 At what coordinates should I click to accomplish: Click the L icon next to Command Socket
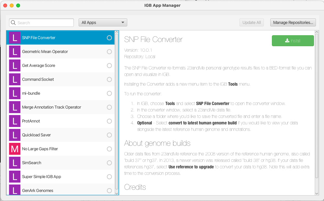pyautogui.click(x=15, y=79)
